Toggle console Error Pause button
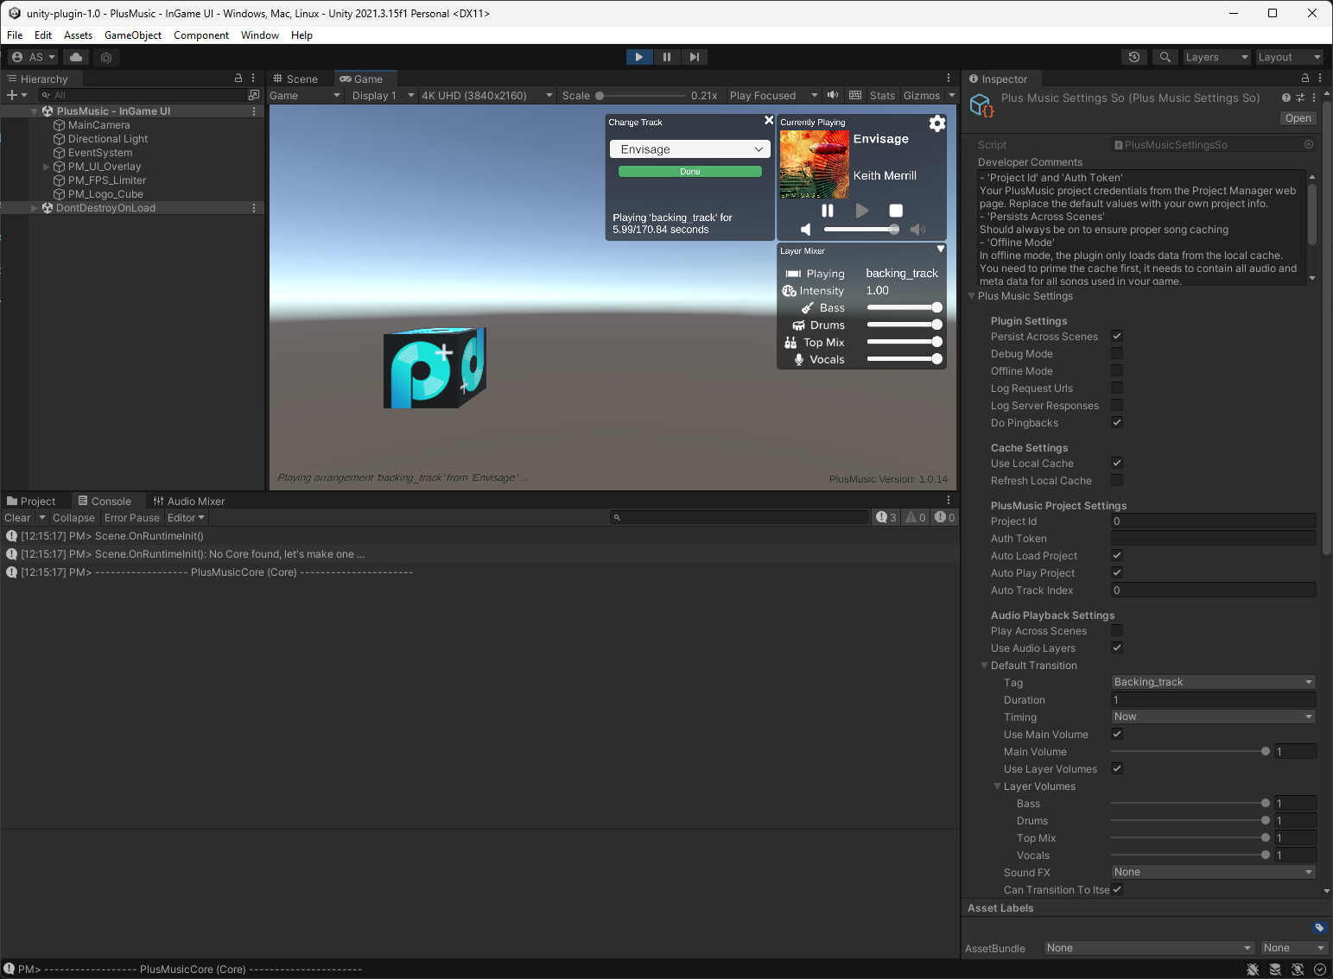The image size is (1333, 979). click(x=132, y=517)
